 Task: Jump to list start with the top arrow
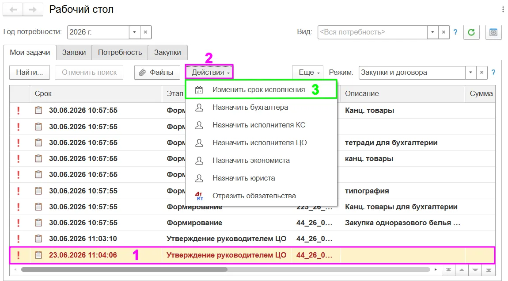pyautogui.click(x=448, y=269)
